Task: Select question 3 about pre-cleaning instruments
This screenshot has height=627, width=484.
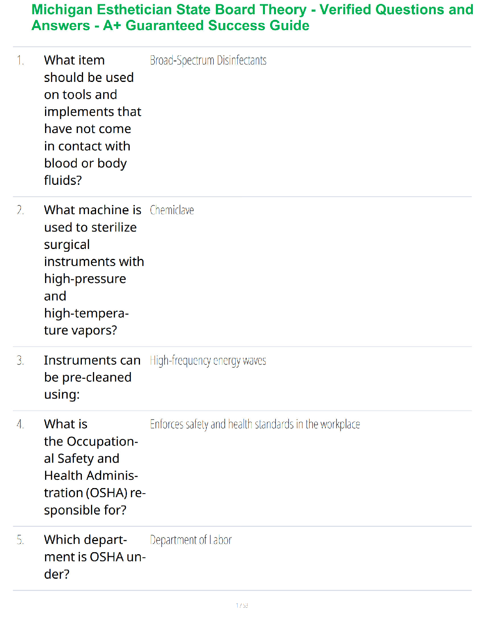Action: pos(92,377)
